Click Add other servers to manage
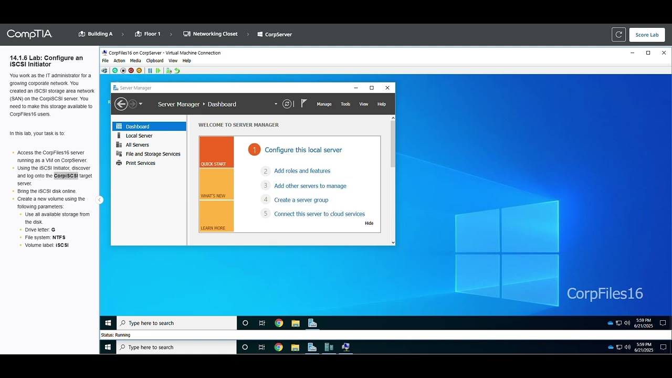The image size is (672, 378). [310, 186]
